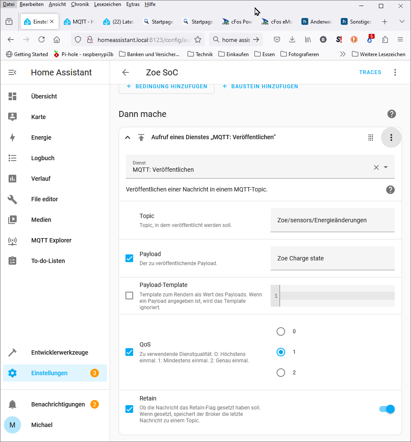This screenshot has height=442, width=411.
Task: Click the Topic input field
Action: pyautogui.click(x=332, y=220)
